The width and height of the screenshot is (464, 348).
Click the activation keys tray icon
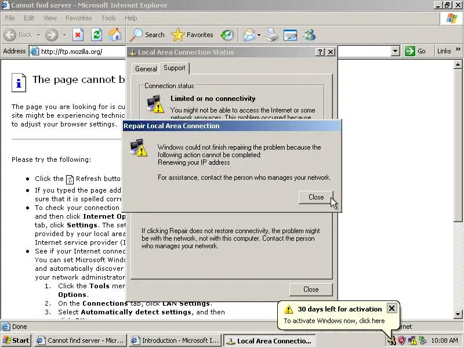(391, 341)
